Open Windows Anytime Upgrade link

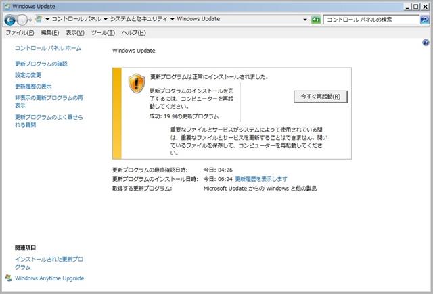[49, 278]
